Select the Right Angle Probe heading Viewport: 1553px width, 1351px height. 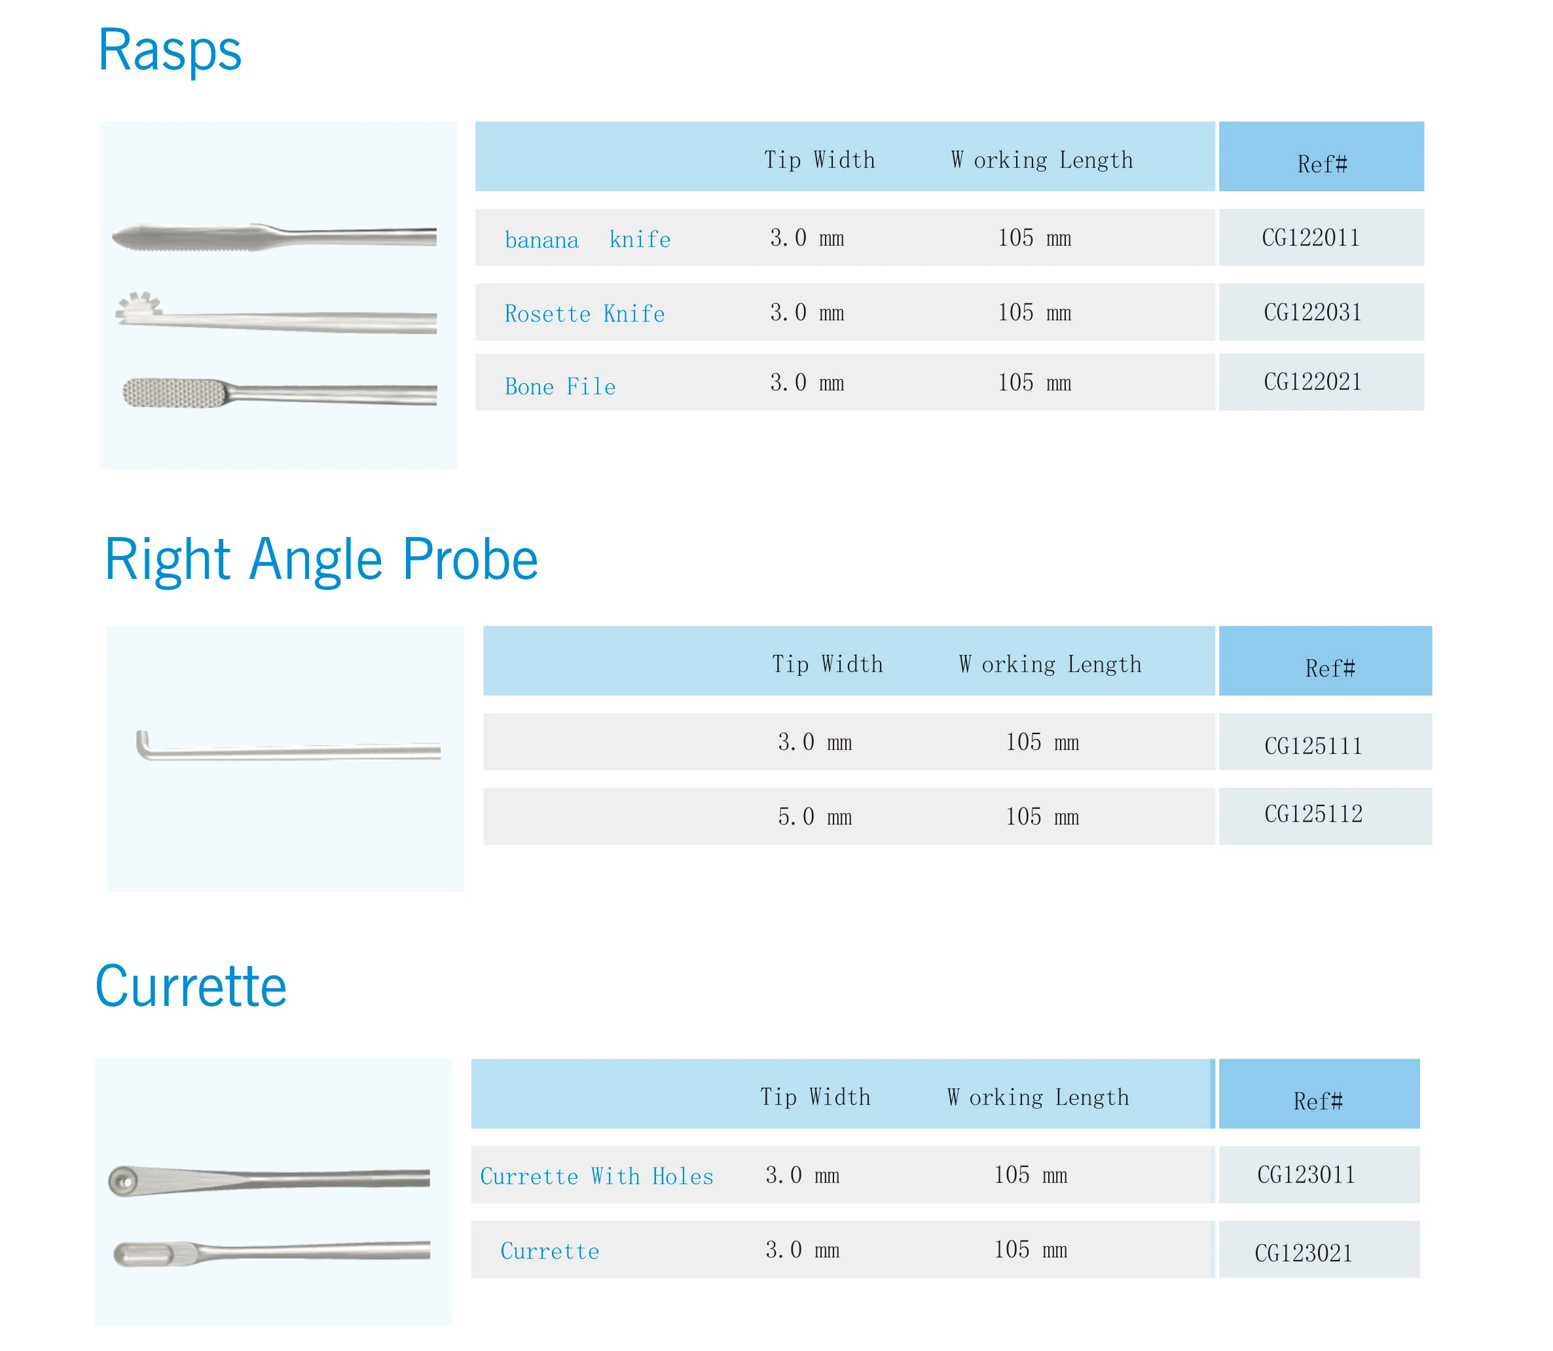321,559
